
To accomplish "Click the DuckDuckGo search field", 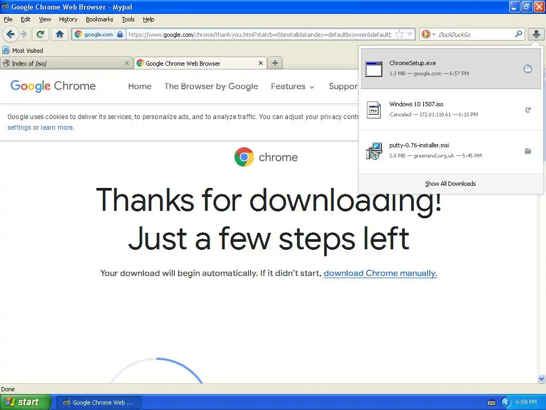I will tap(475, 34).
